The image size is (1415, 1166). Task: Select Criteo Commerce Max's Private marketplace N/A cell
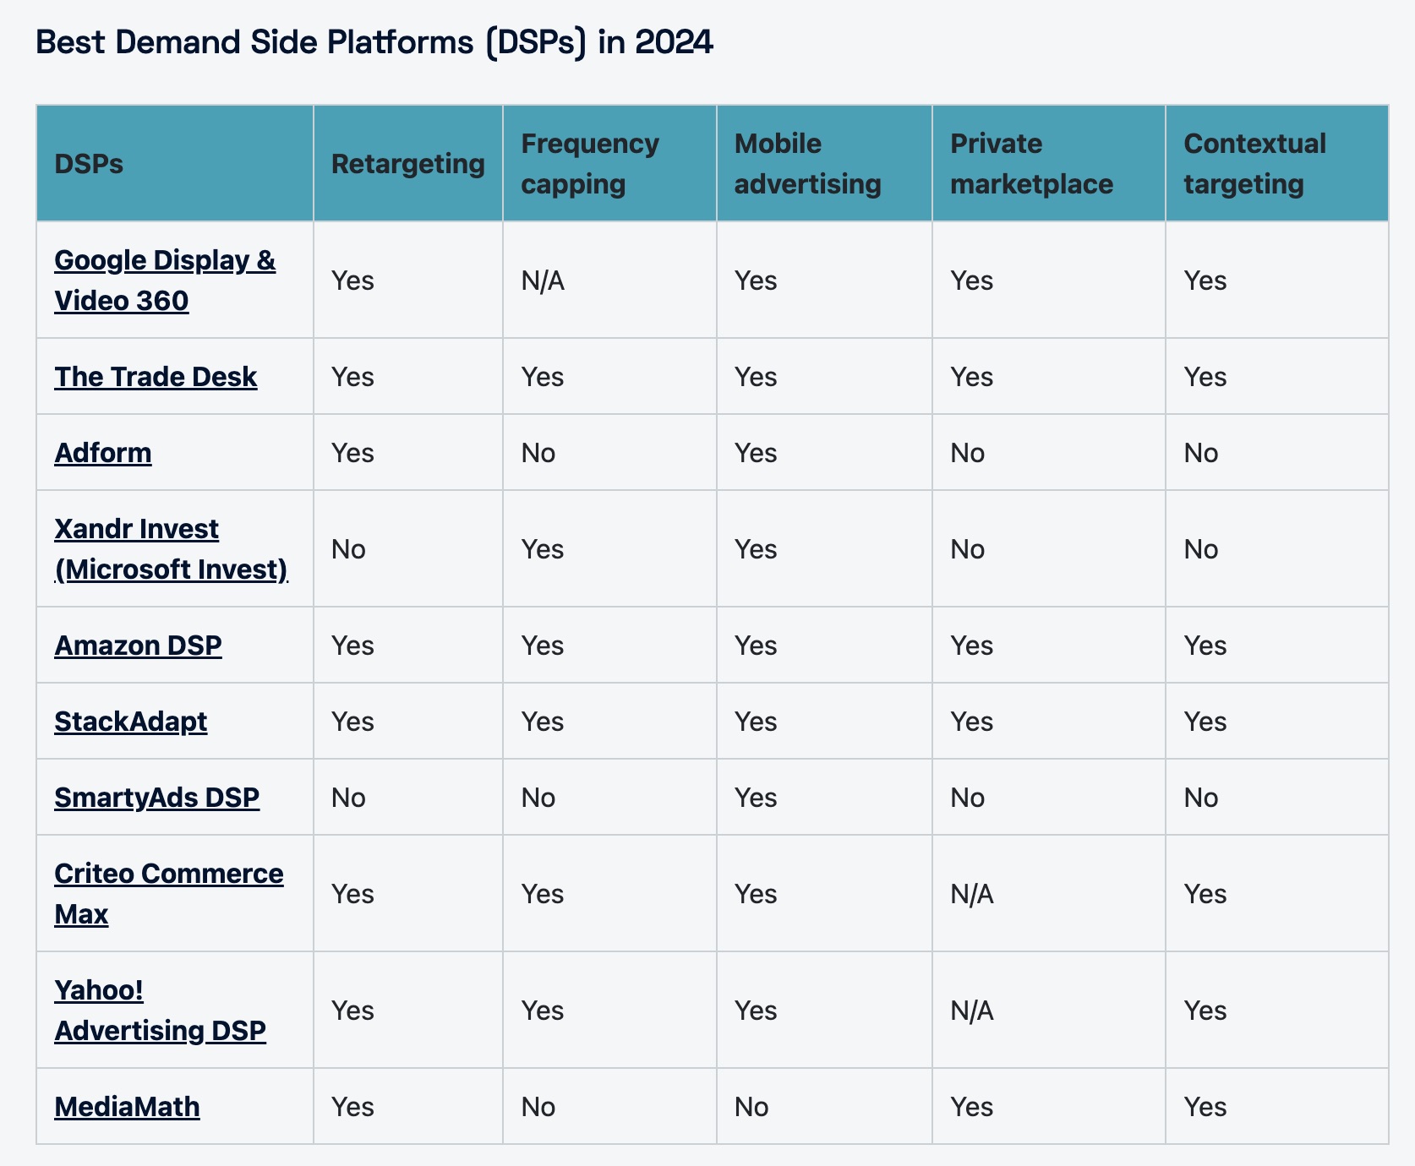tap(1049, 894)
